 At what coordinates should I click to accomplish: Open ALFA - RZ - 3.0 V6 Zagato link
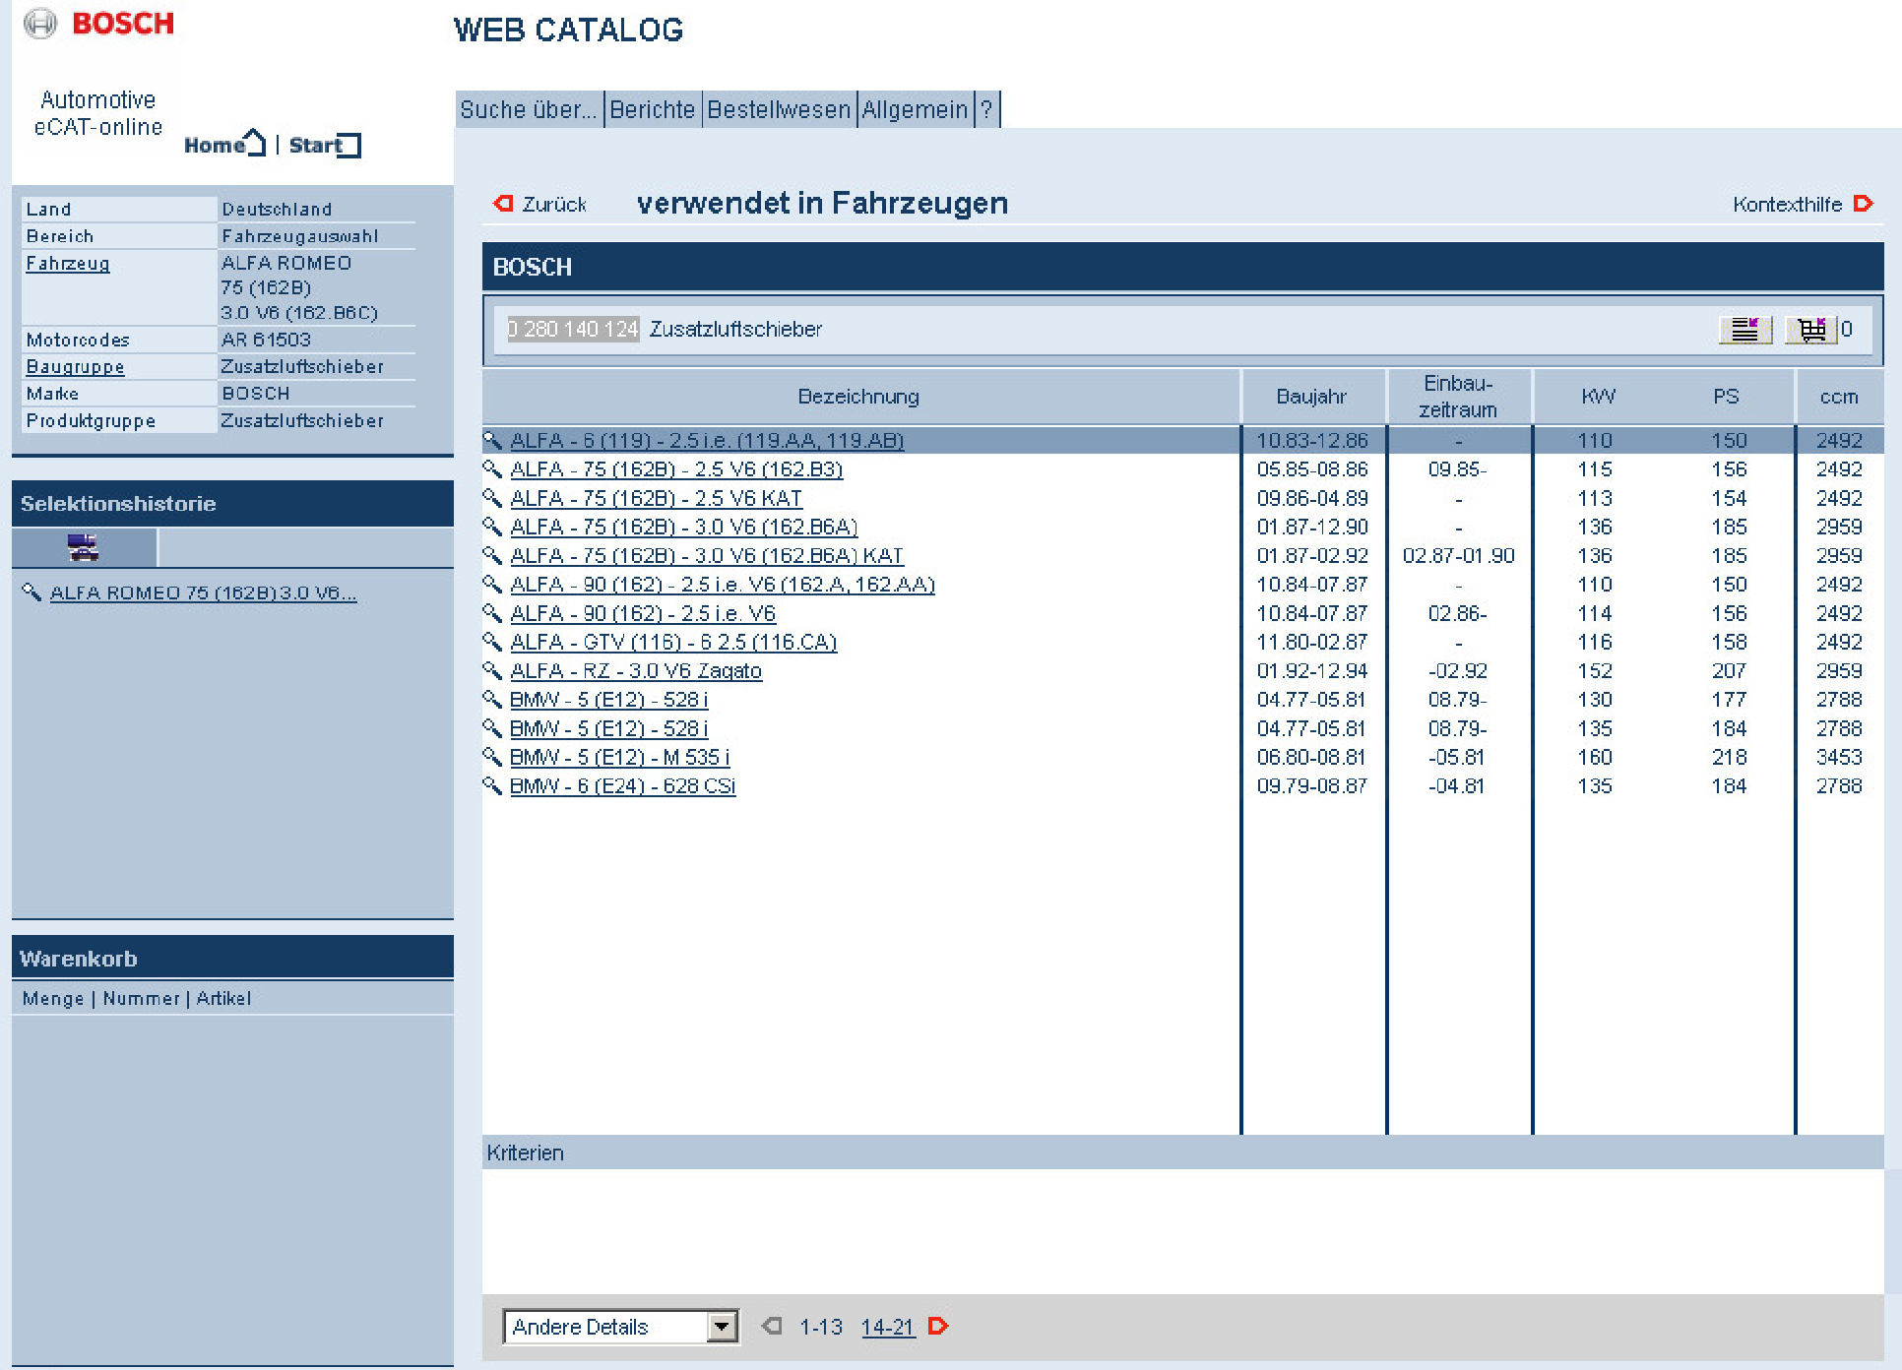pos(636,670)
